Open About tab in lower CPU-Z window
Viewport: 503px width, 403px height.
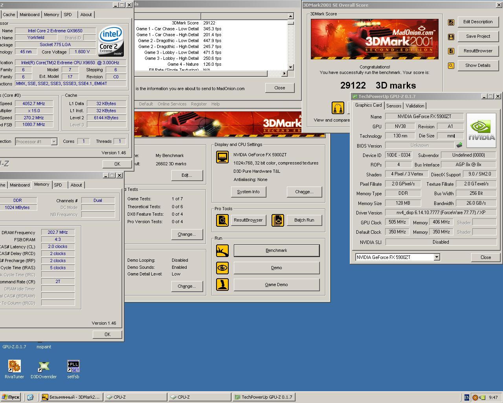click(x=76, y=185)
